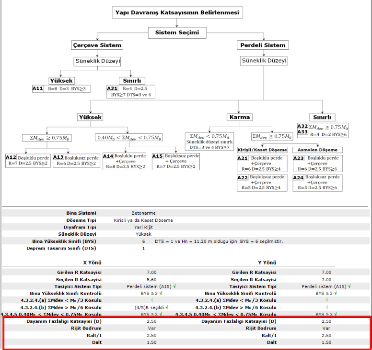Select 'Seçilen R Katsayisi' label in Y Yönü
The height and width of the screenshot is (350, 372).
click(x=254, y=280)
